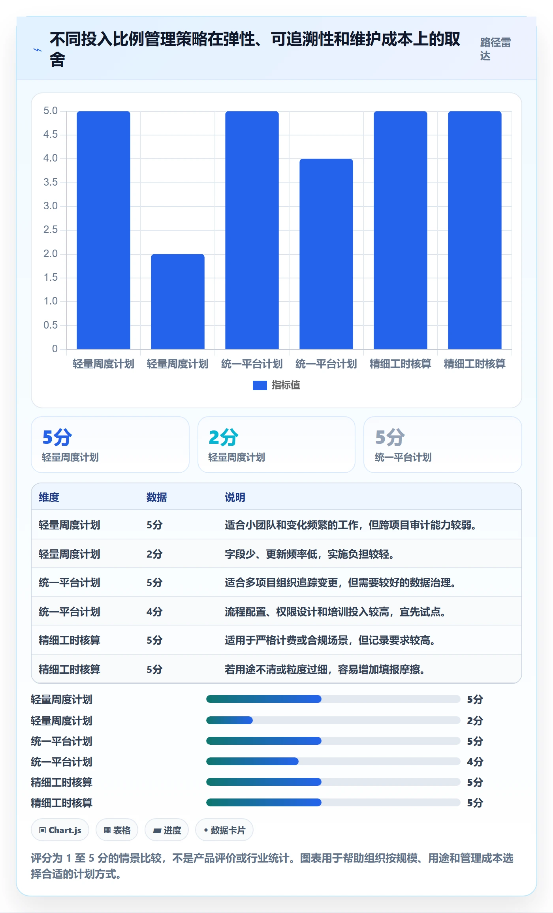Open the 5分 统一平台计划 data card
Viewport: 553px width, 913px height.
coord(443,445)
